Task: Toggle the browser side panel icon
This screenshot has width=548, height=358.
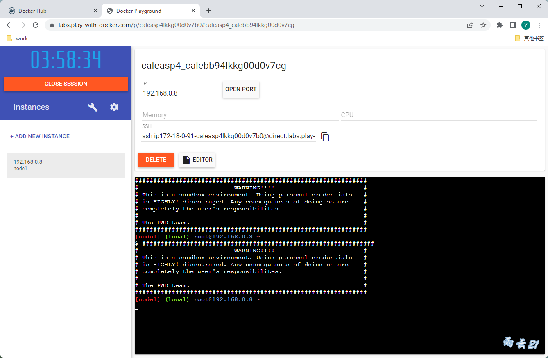Action: click(512, 25)
